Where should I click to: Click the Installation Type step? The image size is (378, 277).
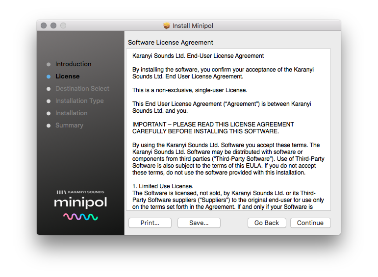(79, 101)
